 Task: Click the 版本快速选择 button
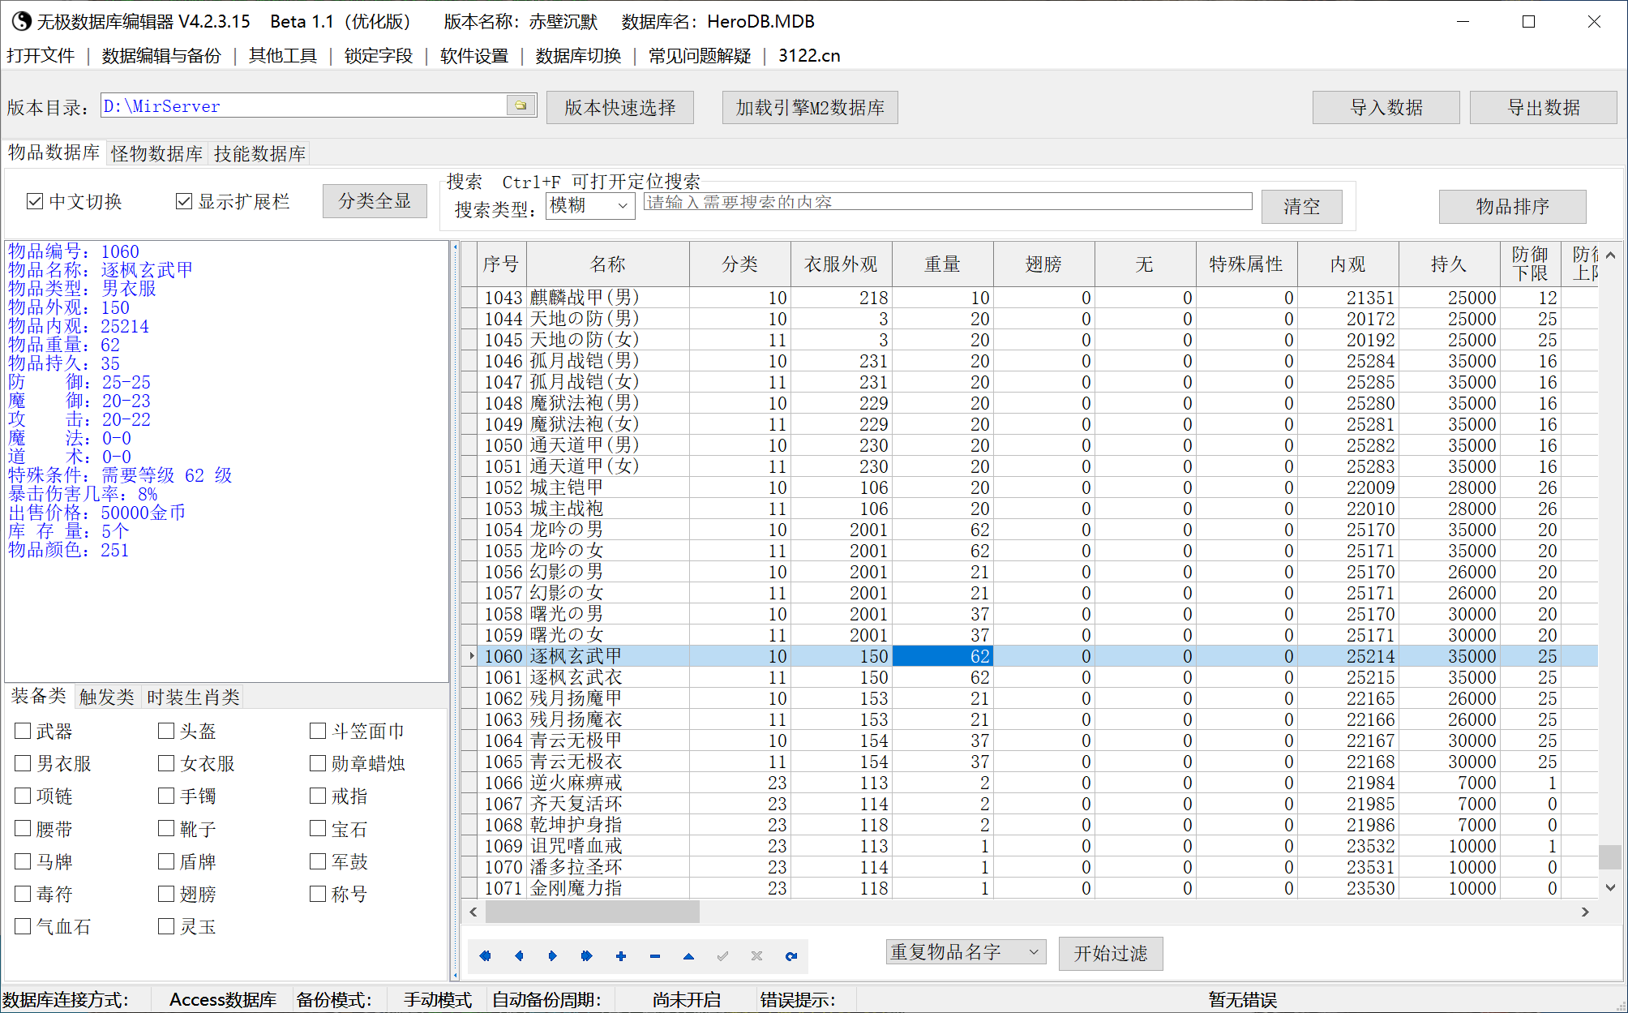click(x=620, y=107)
